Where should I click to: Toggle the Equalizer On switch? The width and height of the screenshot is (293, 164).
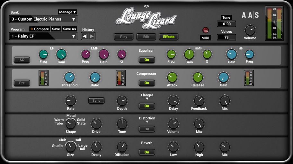pyautogui.click(x=147, y=60)
